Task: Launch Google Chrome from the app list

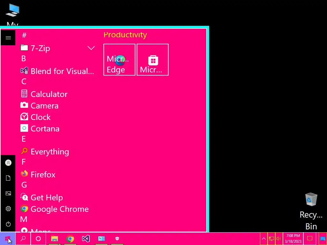Action: click(x=55, y=209)
